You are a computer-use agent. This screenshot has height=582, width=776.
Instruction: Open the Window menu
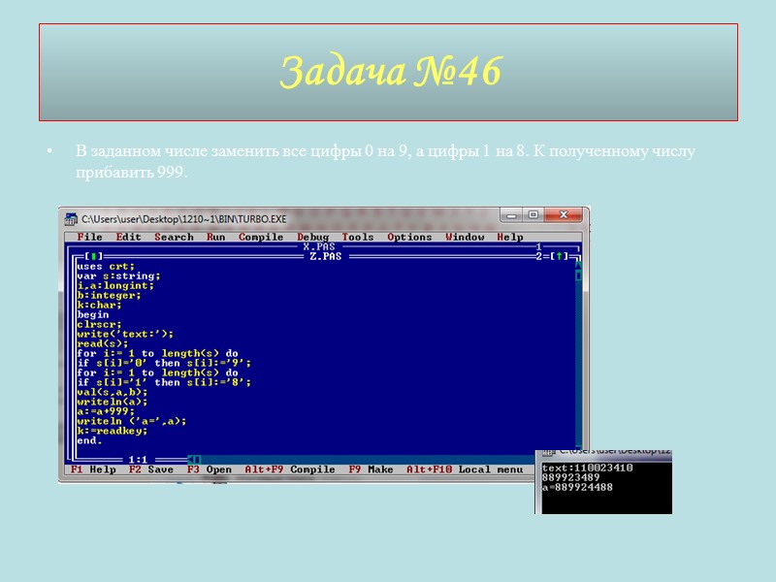(x=465, y=237)
